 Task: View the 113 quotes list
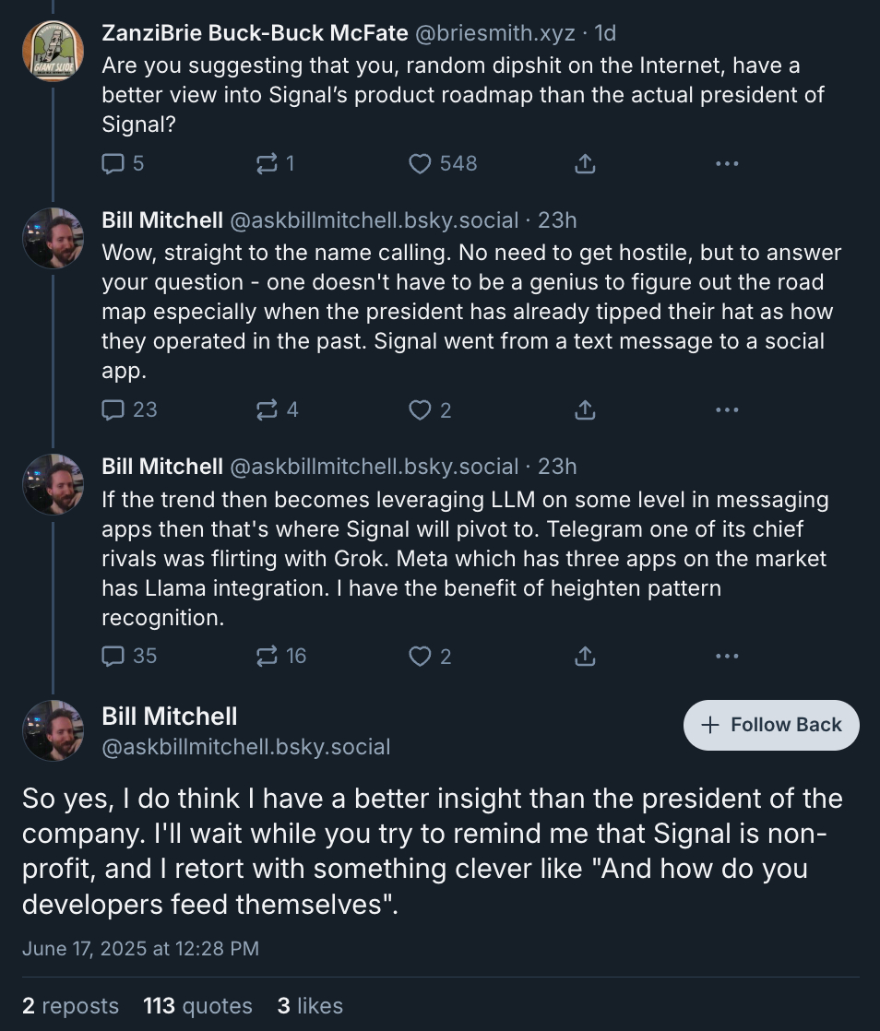197,1005
